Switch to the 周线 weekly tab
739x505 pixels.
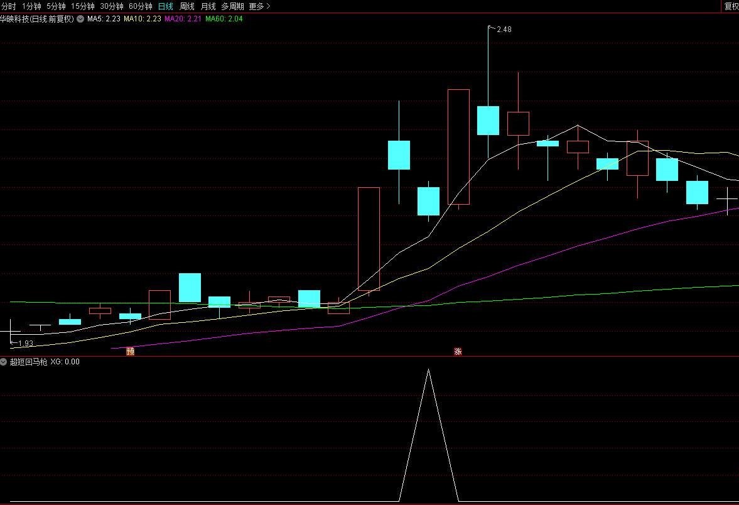tap(187, 7)
